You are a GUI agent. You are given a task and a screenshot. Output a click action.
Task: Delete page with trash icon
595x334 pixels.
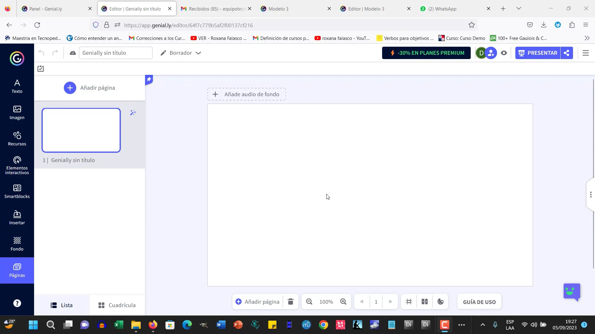(x=290, y=302)
